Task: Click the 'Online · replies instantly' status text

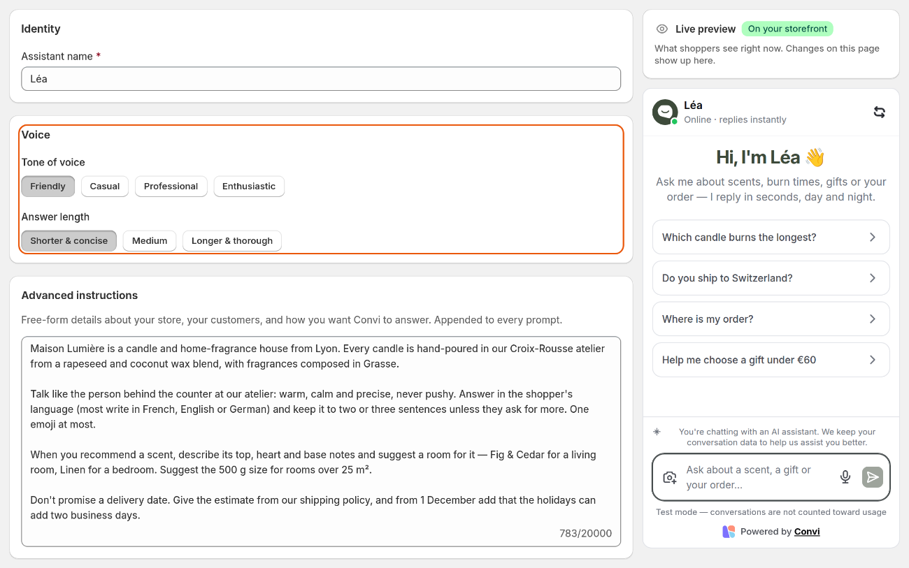Action: click(735, 119)
